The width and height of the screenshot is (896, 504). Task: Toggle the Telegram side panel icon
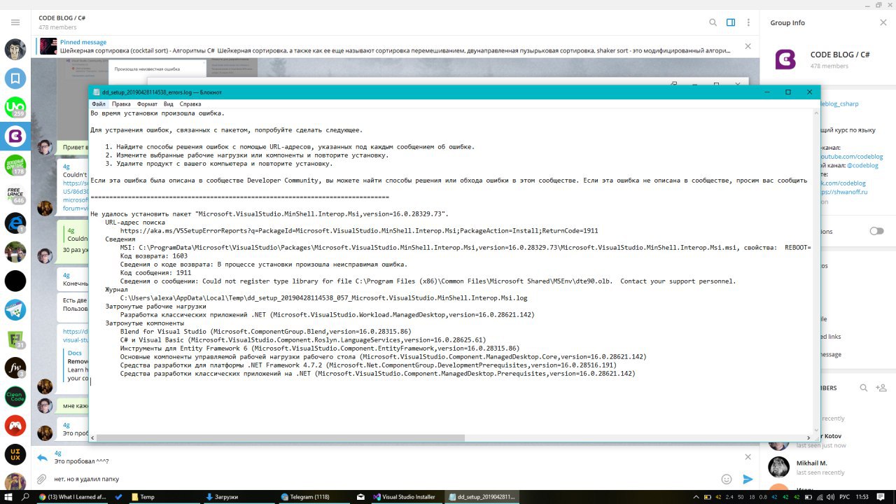coord(731,22)
